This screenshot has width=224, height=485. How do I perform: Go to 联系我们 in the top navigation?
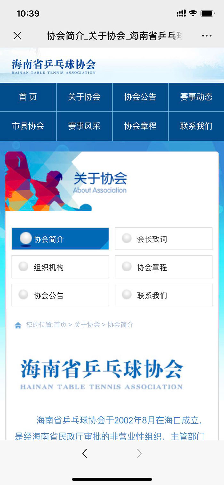pyautogui.click(x=196, y=126)
